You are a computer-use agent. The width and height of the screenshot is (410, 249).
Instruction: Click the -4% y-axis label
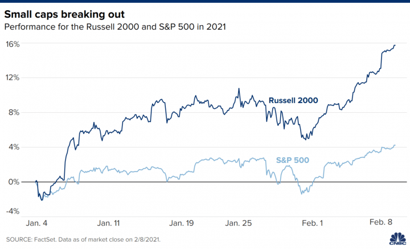[13, 211]
